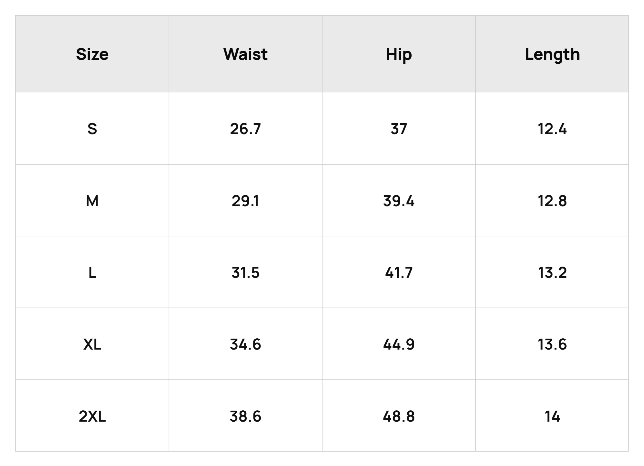
Task: Select the XL size cell
Action: [x=92, y=344]
